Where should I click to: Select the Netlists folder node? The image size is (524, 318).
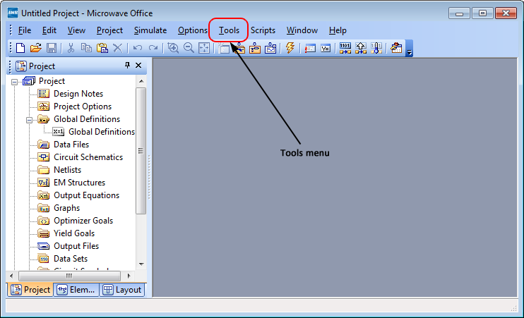point(67,170)
